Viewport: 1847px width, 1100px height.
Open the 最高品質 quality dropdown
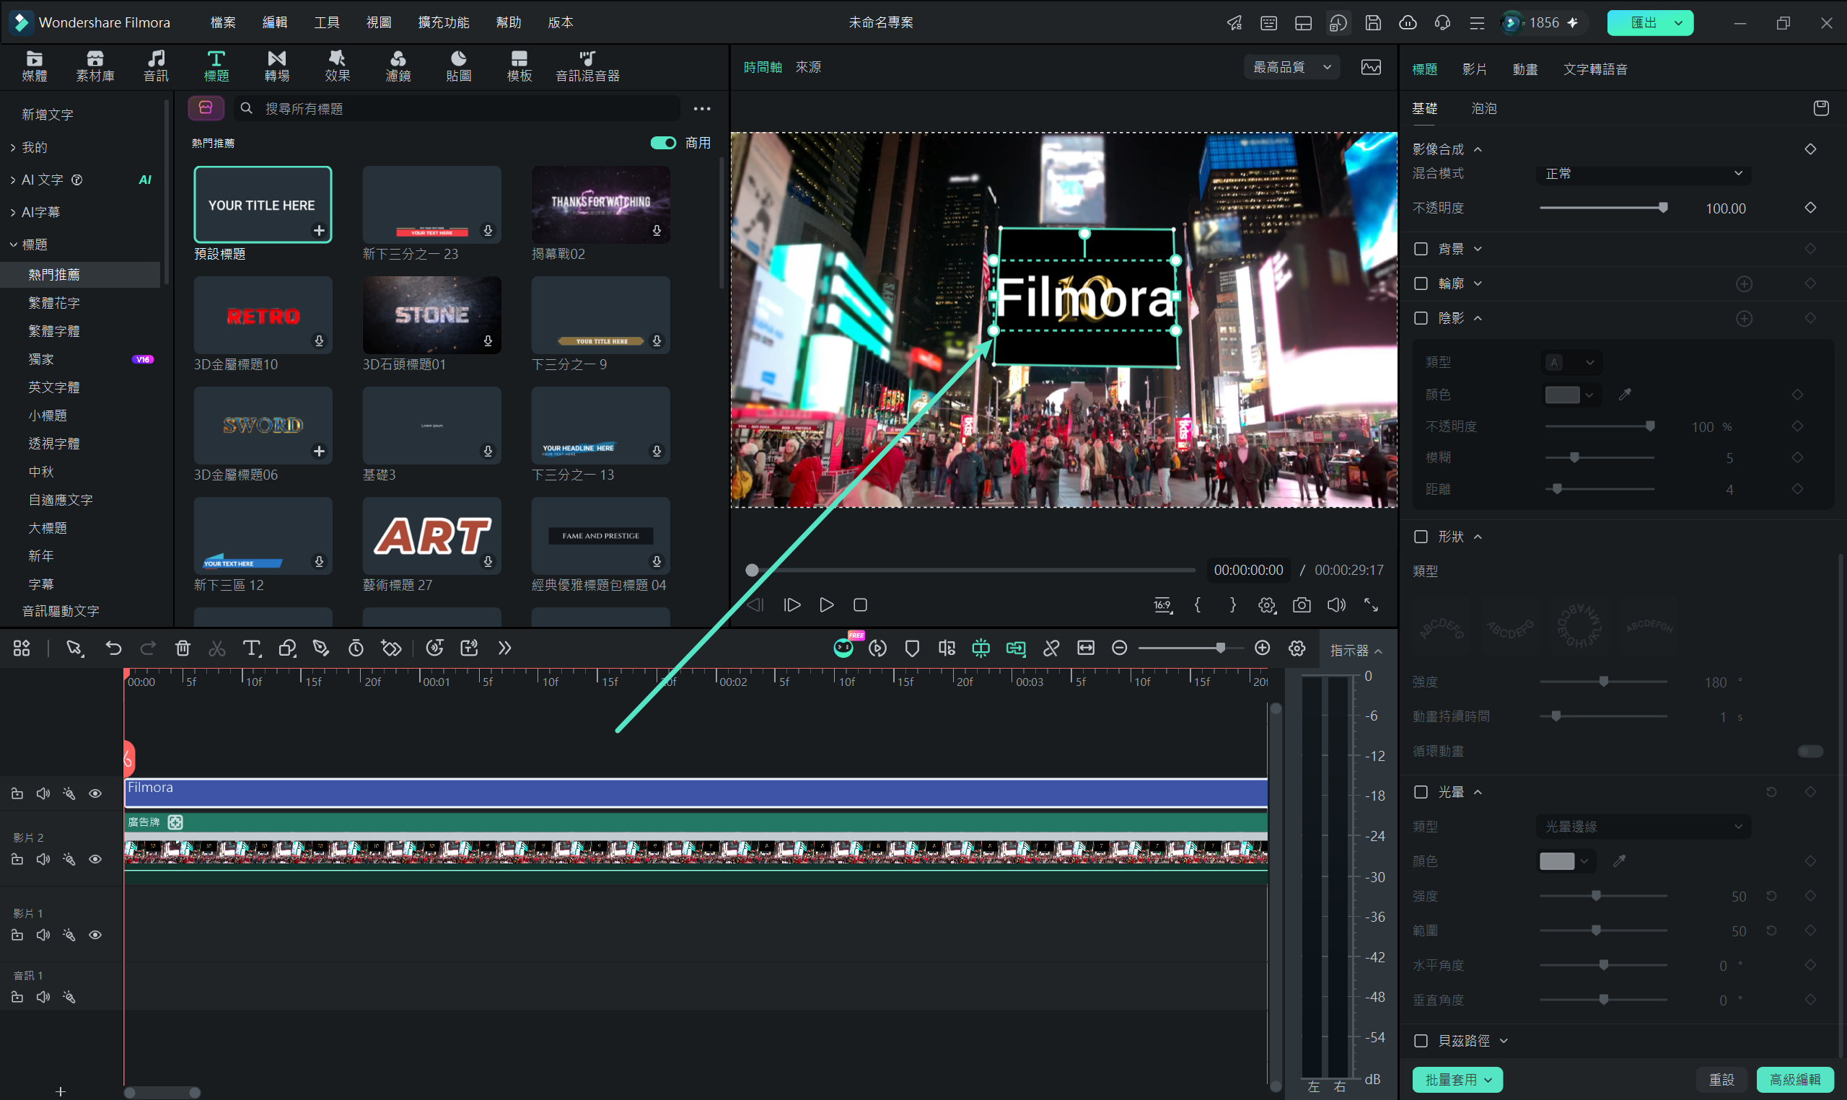pyautogui.click(x=1292, y=68)
